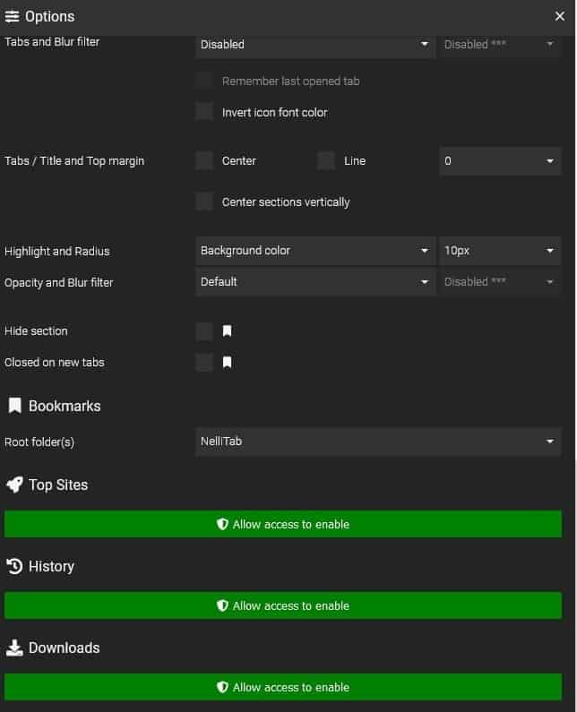Click the History heading text

51,566
